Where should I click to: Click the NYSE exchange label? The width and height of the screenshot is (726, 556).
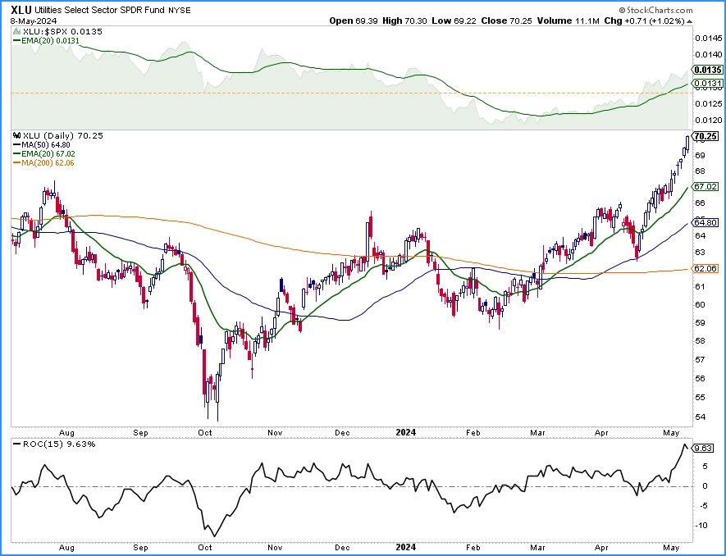tap(179, 10)
